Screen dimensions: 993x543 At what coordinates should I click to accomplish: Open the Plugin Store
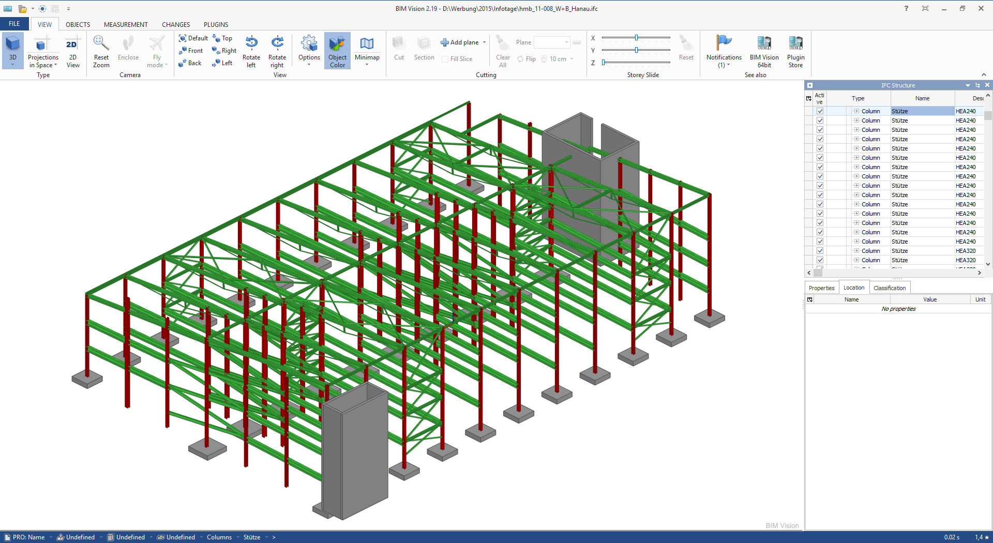click(x=796, y=50)
